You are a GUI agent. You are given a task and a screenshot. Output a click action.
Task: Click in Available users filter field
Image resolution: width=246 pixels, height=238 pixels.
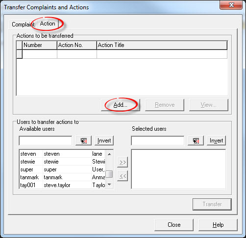point(46,141)
